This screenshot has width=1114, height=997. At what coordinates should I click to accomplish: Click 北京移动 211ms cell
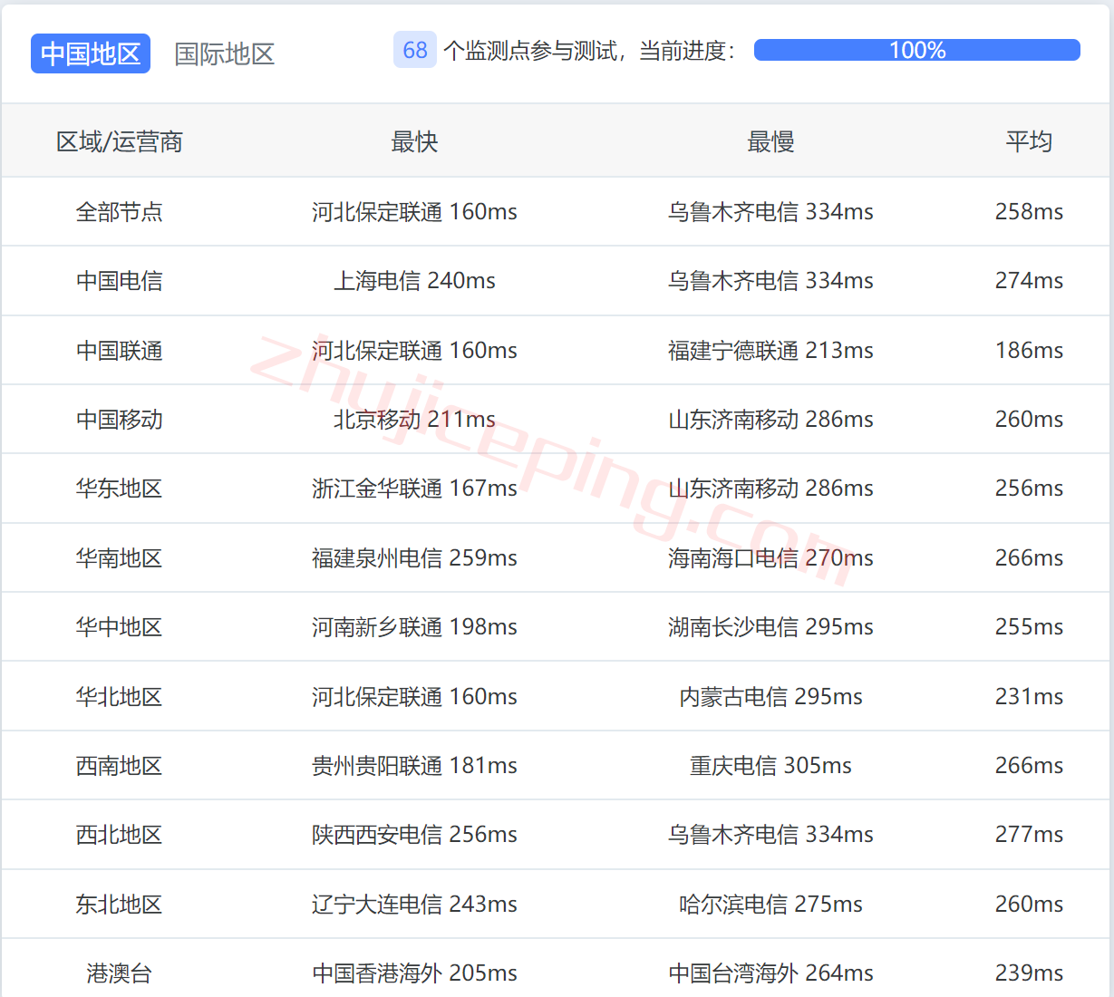click(414, 419)
